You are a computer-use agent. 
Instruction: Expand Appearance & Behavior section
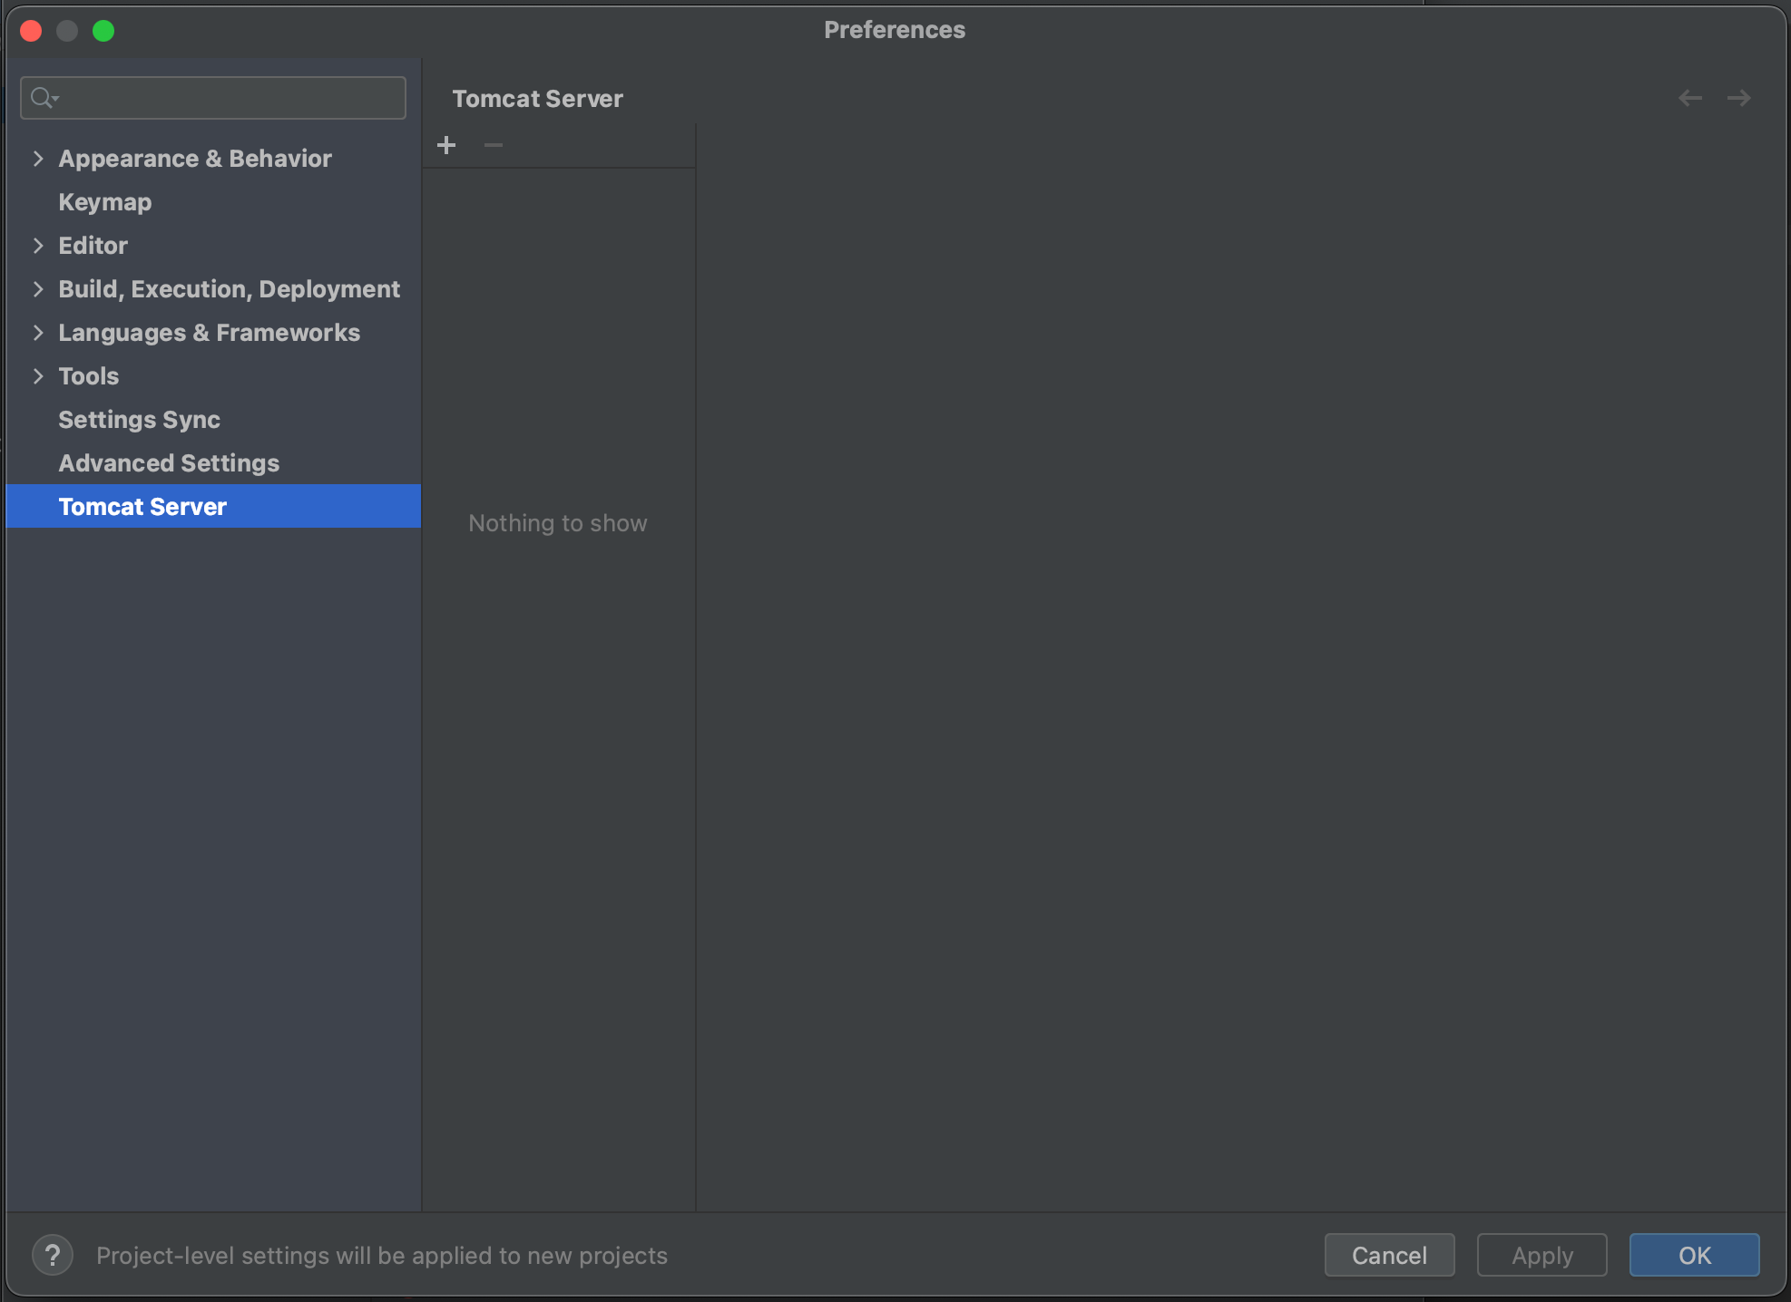pos(38,159)
